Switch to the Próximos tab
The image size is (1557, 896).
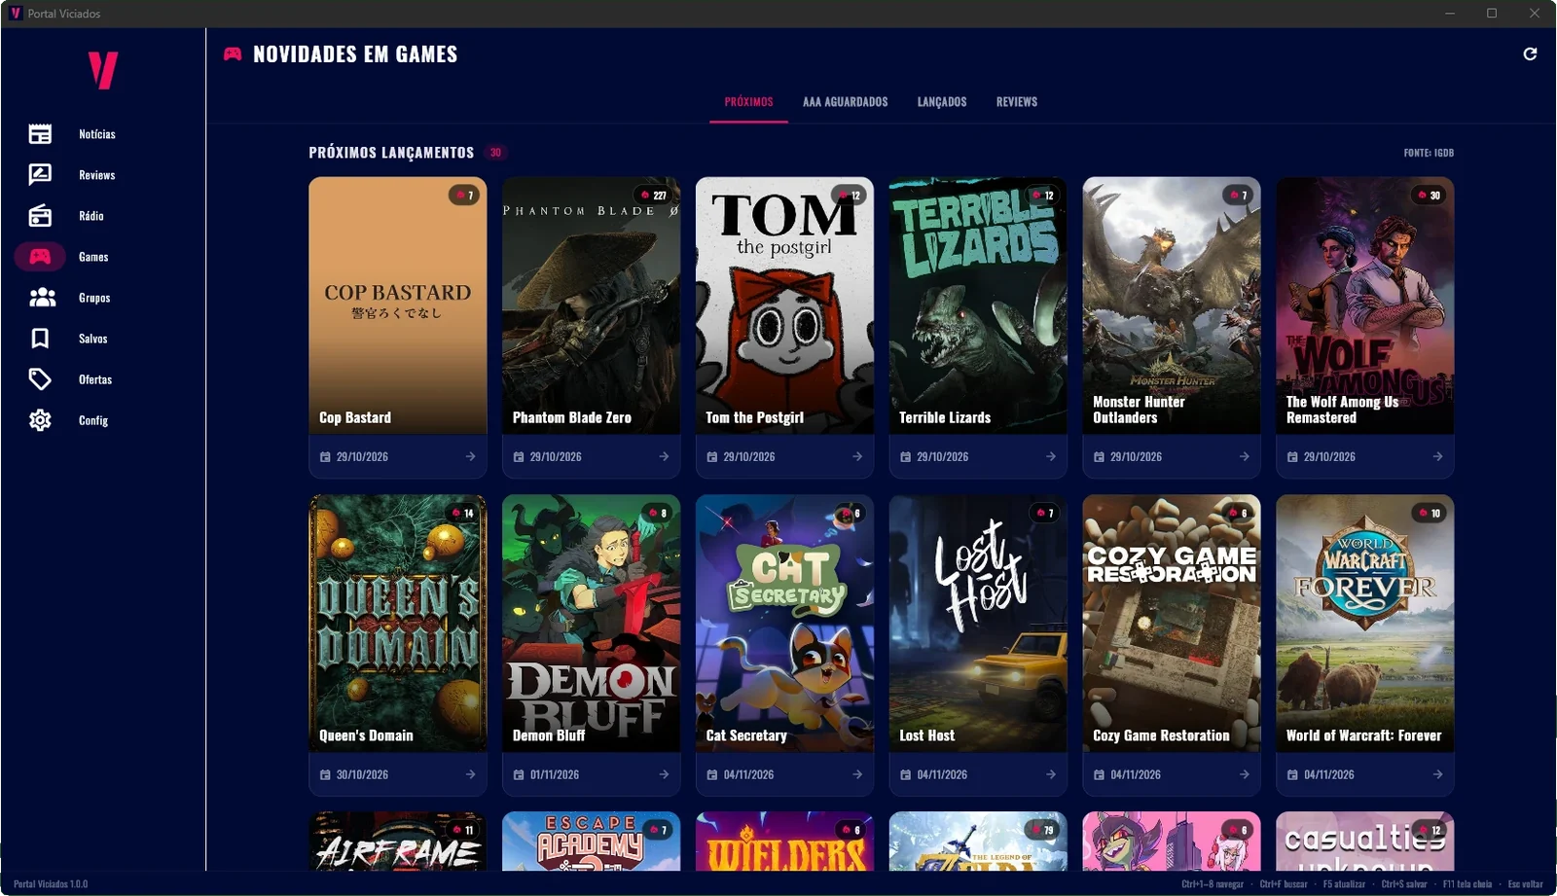(x=748, y=102)
